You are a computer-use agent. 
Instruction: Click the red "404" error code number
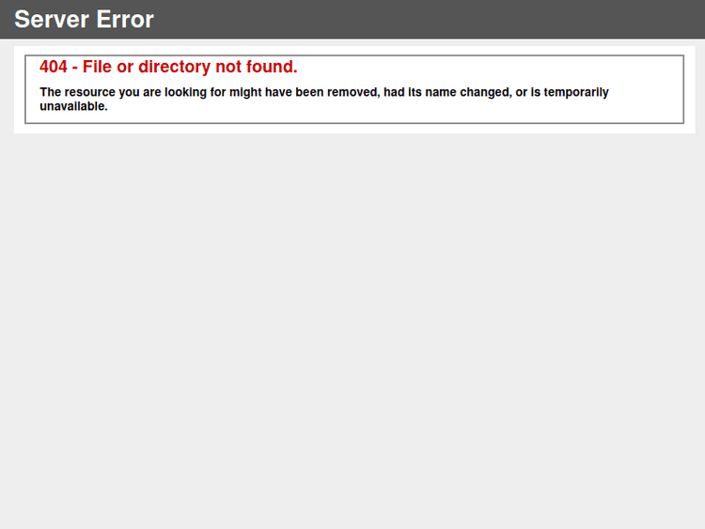(54, 67)
